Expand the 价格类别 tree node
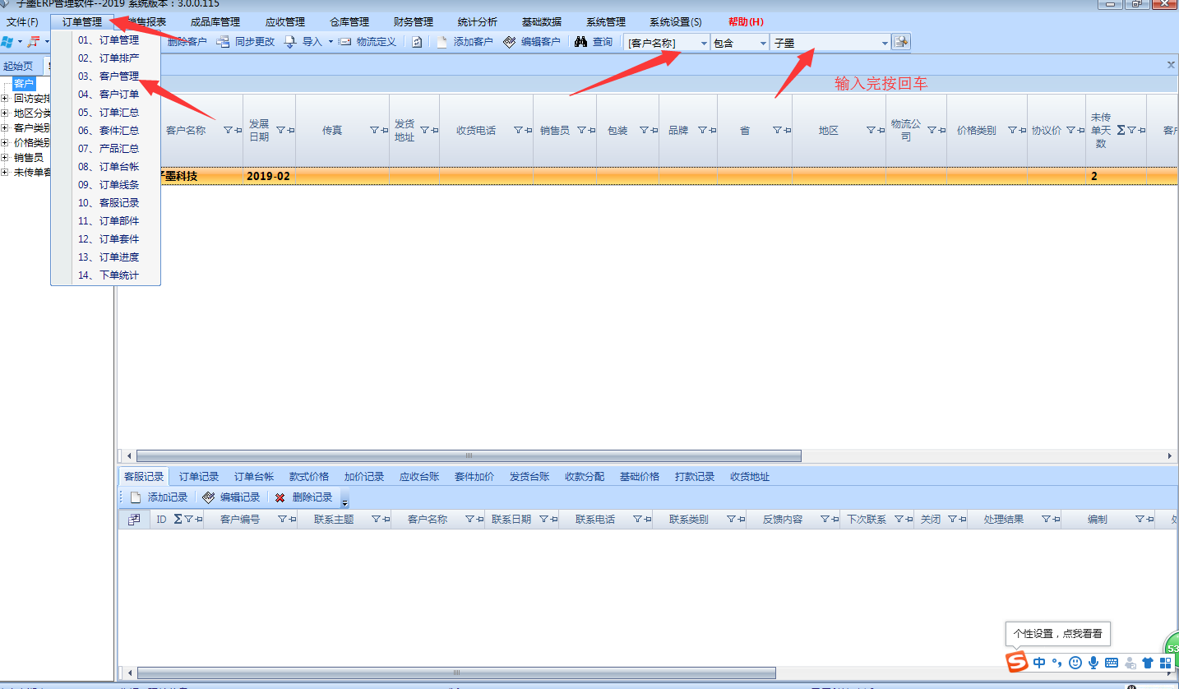Screen dimensions: 1179x689 [5, 143]
